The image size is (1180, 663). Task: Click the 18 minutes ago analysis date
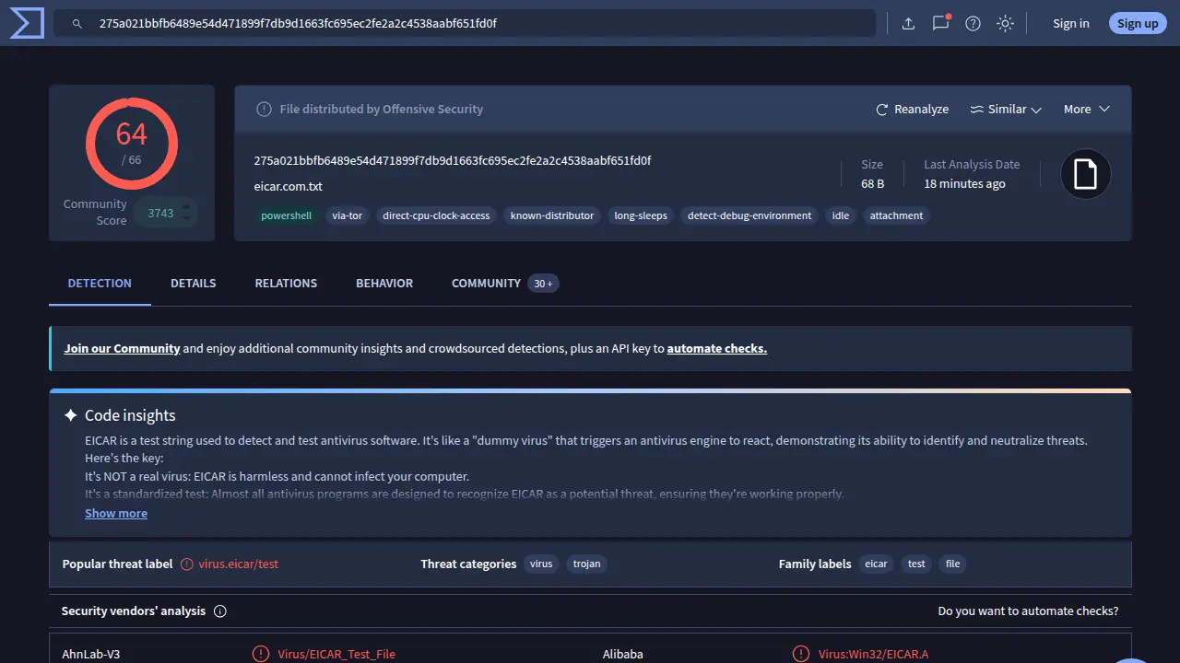tap(965, 184)
